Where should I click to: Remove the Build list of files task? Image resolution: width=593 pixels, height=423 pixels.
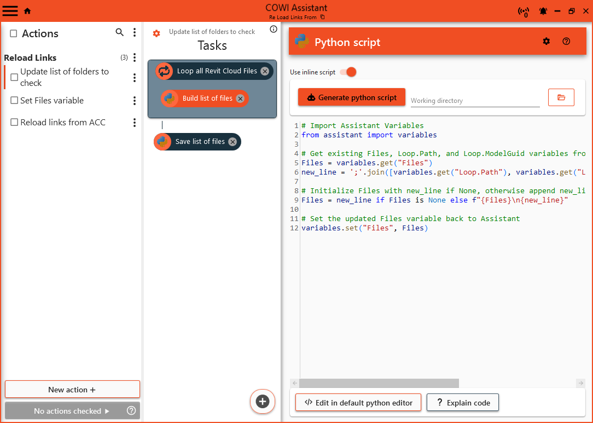pos(240,98)
